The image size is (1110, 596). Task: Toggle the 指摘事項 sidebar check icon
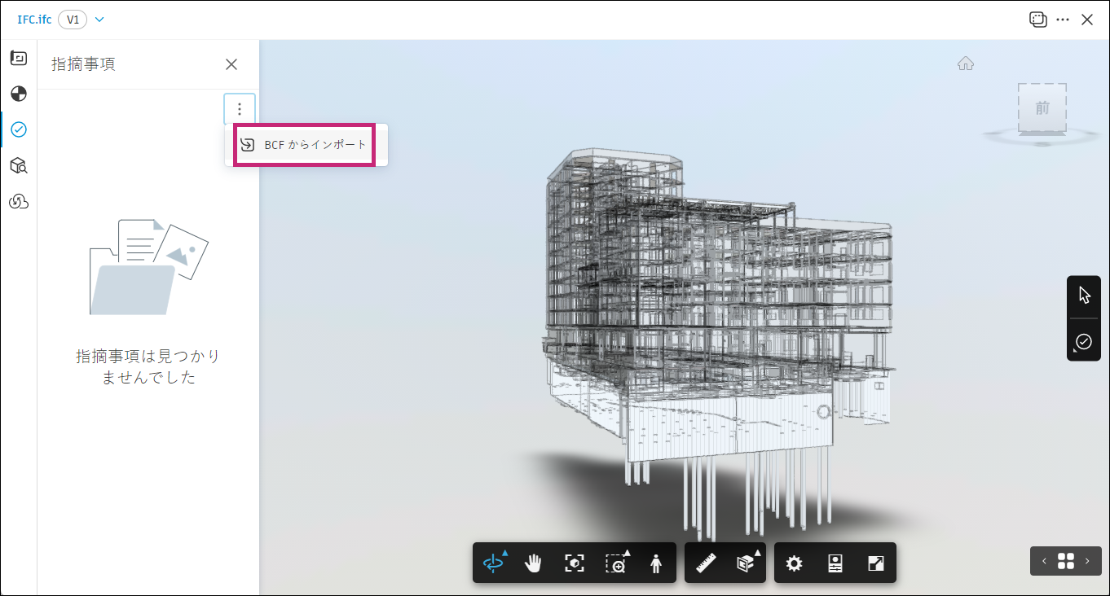coord(19,129)
